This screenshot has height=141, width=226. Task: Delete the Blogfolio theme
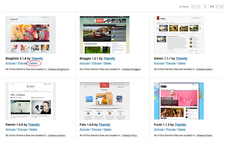pyautogui.click(x=33, y=63)
